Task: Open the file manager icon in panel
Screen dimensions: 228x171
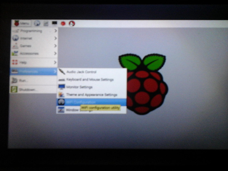Action: point(46,23)
